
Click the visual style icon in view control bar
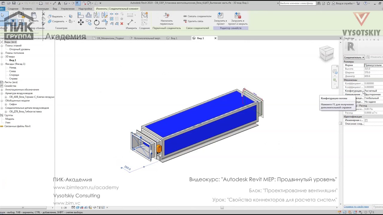[x=77, y=208]
